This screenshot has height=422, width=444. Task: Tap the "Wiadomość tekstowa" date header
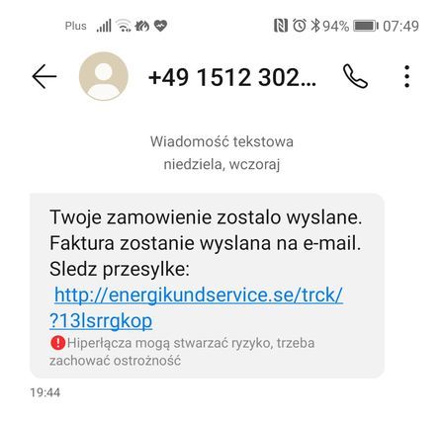click(222, 141)
